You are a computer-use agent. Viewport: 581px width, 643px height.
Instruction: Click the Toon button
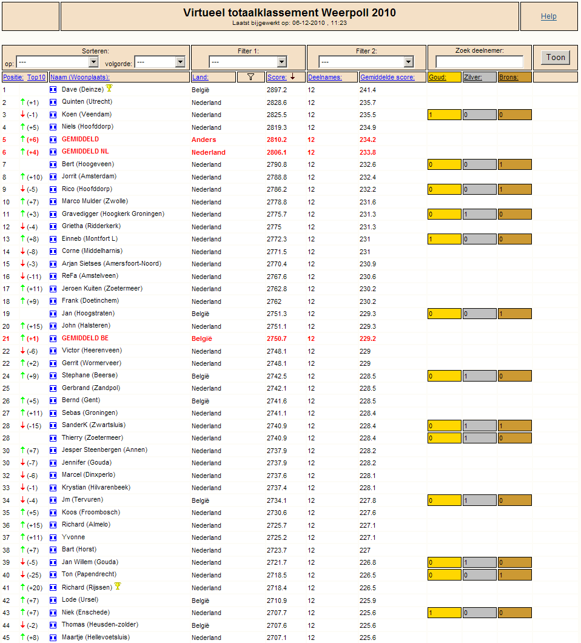pos(555,58)
